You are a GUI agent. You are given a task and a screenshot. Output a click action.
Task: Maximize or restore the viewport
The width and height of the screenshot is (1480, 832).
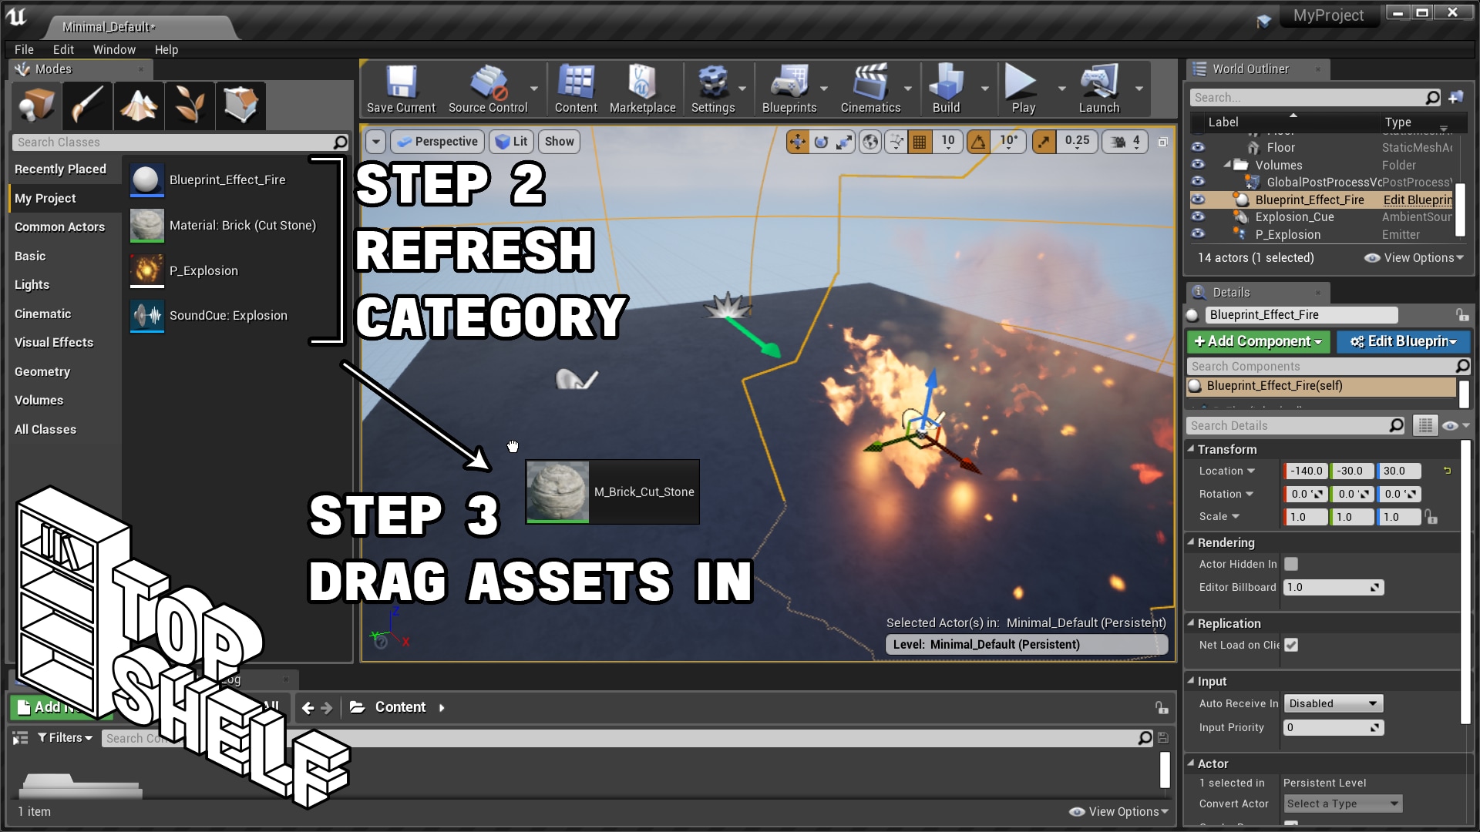1163,142
